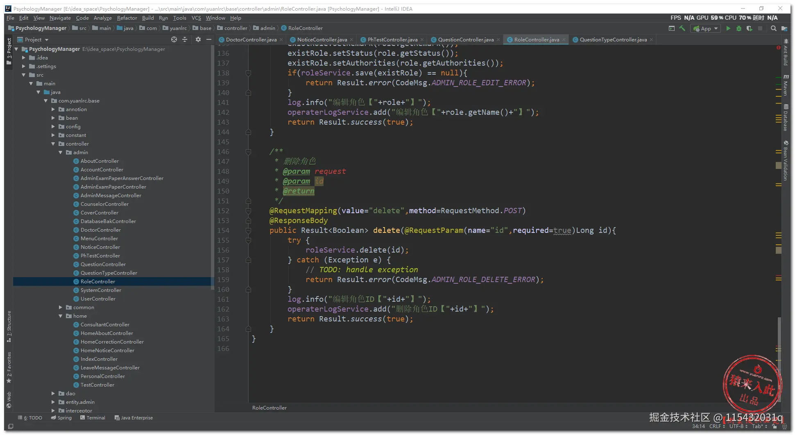This screenshot has width=795, height=435.
Task: Collapse all in the Project panel toolbar
Action: [x=185, y=39]
